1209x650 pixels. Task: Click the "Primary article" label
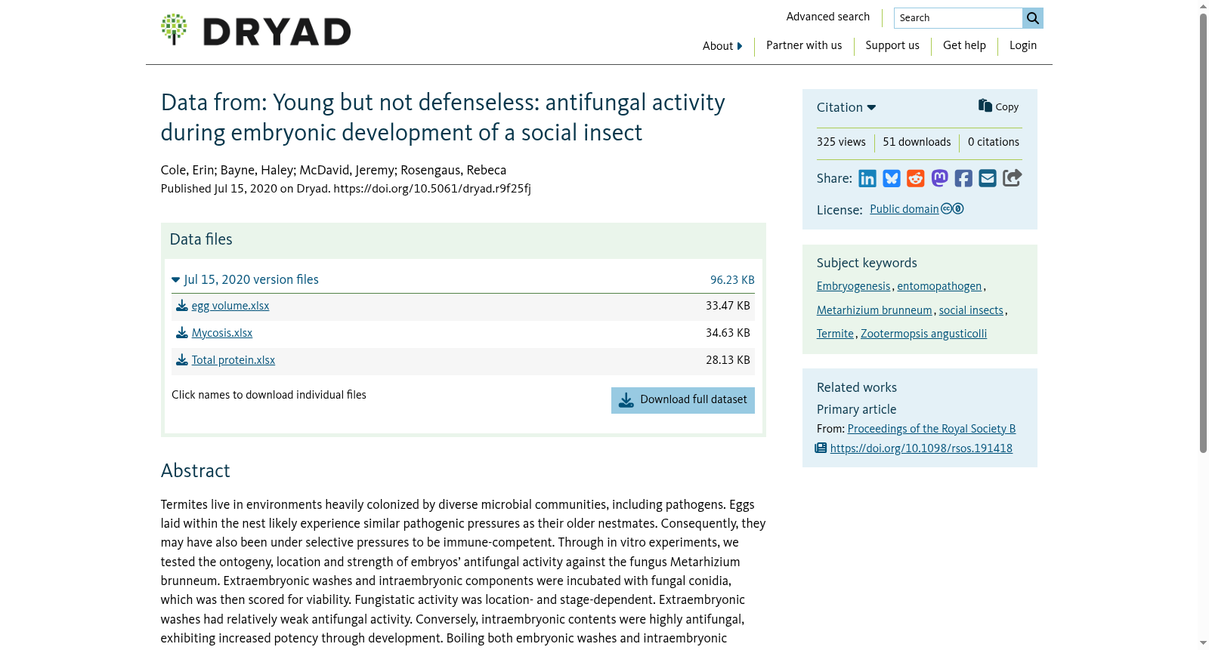857,409
